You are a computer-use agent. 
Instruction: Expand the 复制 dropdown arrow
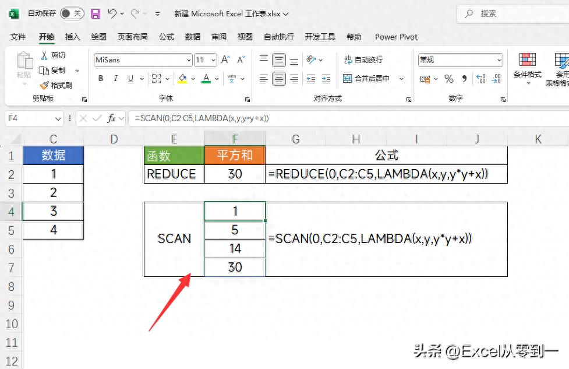coord(77,71)
